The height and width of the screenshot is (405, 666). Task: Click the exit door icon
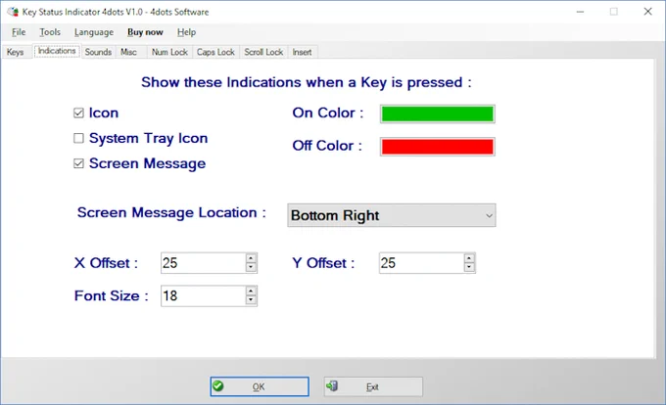(332, 385)
